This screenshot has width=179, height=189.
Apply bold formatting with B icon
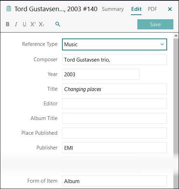[x=8, y=24]
